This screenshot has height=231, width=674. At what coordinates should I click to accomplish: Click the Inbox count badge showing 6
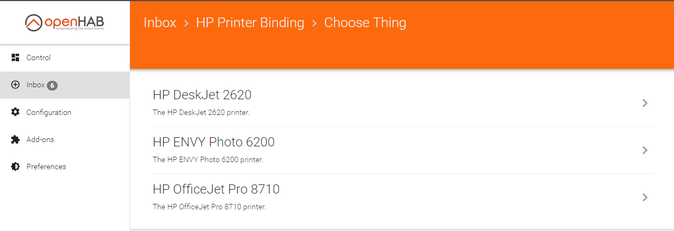52,85
